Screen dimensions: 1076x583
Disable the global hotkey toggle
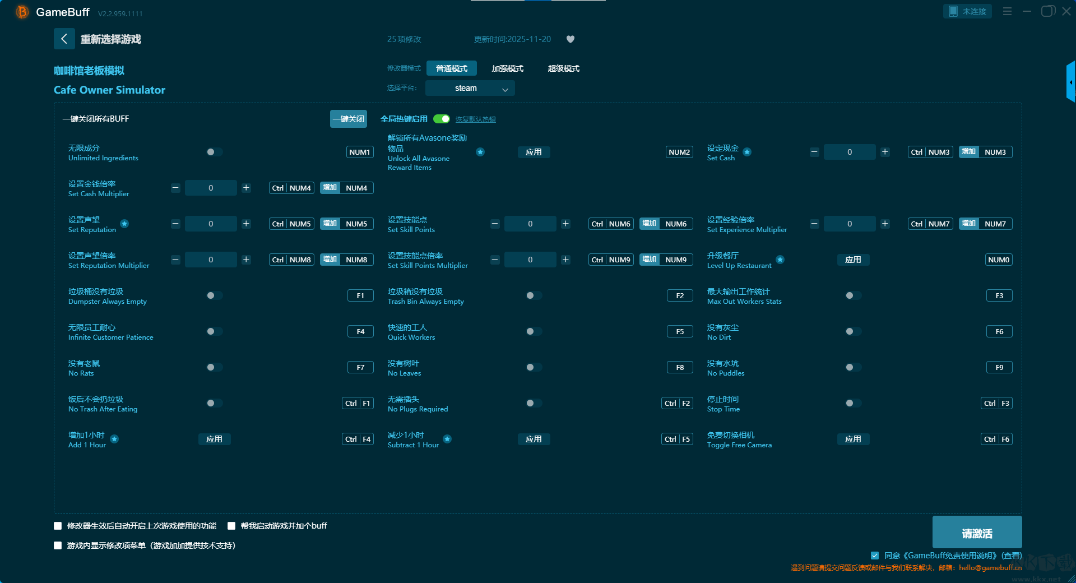[442, 119]
